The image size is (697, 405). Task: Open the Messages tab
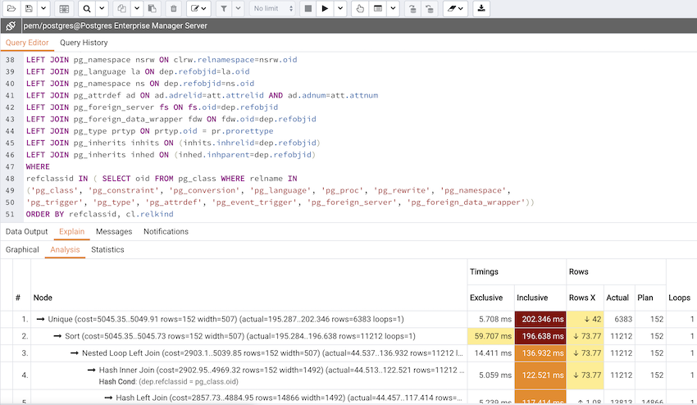pyautogui.click(x=114, y=232)
